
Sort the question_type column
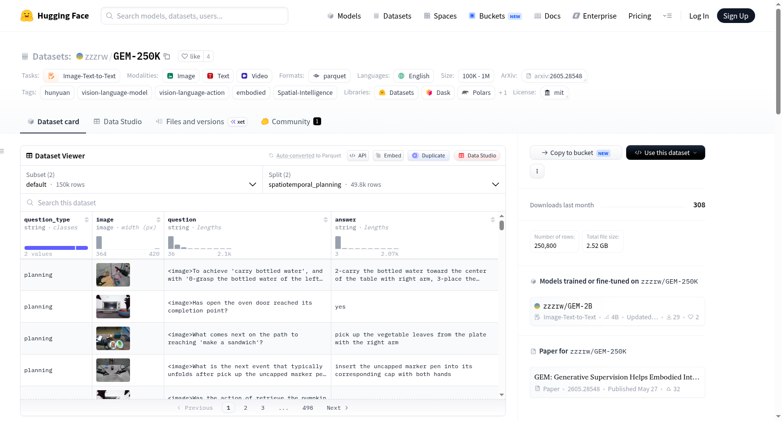tap(87, 220)
